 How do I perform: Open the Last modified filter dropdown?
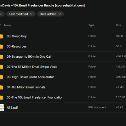click(x=21, y=14)
